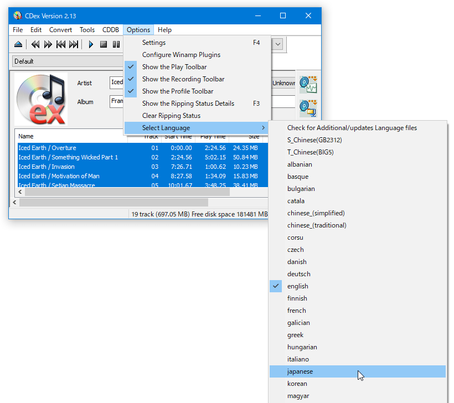Expand the Select Language submenu
Image resolution: width=454 pixels, height=403 pixels.
click(197, 128)
